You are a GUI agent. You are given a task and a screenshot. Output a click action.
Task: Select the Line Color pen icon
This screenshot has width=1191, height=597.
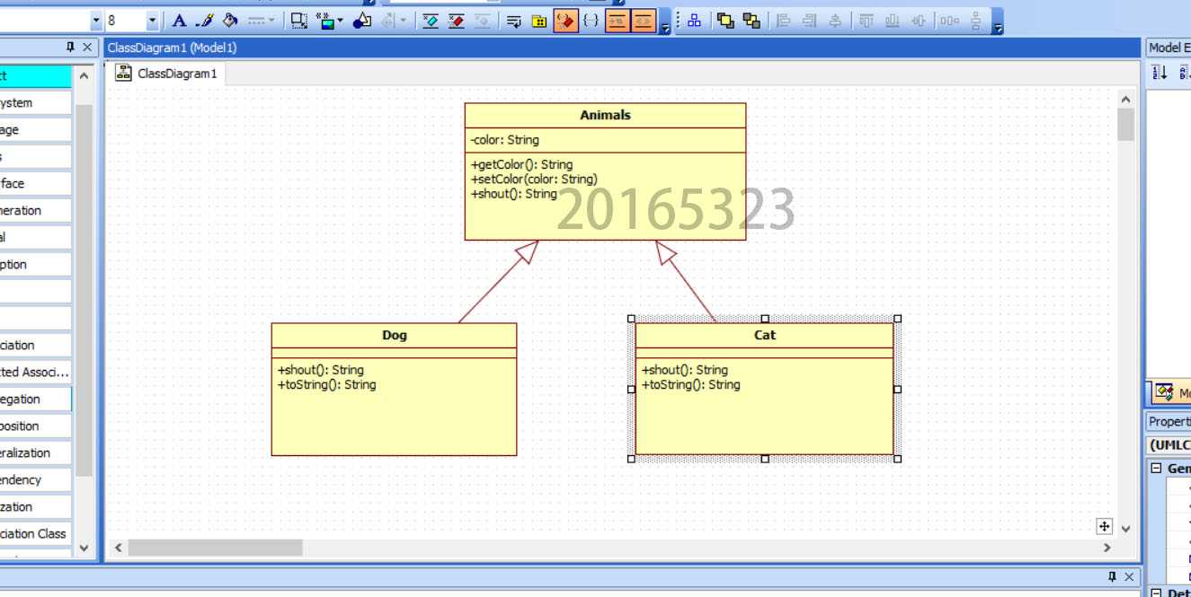(x=205, y=21)
